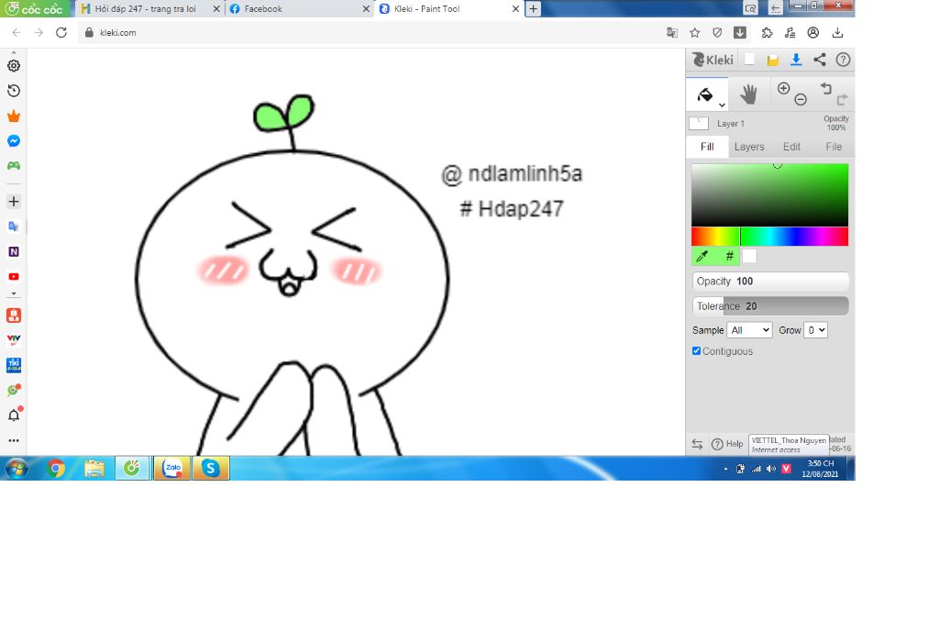Open Cốc Cốc sidebar settings gear
939x642 pixels.
[14, 66]
